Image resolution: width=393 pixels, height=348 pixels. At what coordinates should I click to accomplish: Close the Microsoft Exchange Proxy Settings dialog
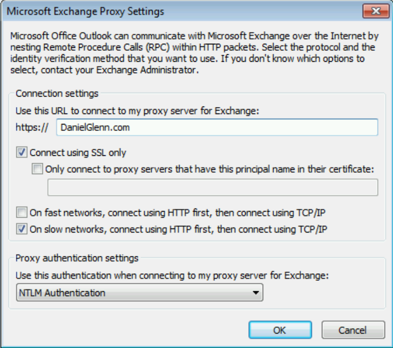376,11
